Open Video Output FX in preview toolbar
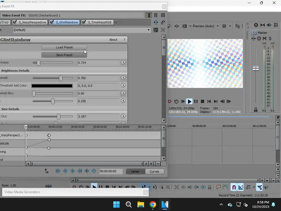 pyautogui.click(x=177, y=26)
